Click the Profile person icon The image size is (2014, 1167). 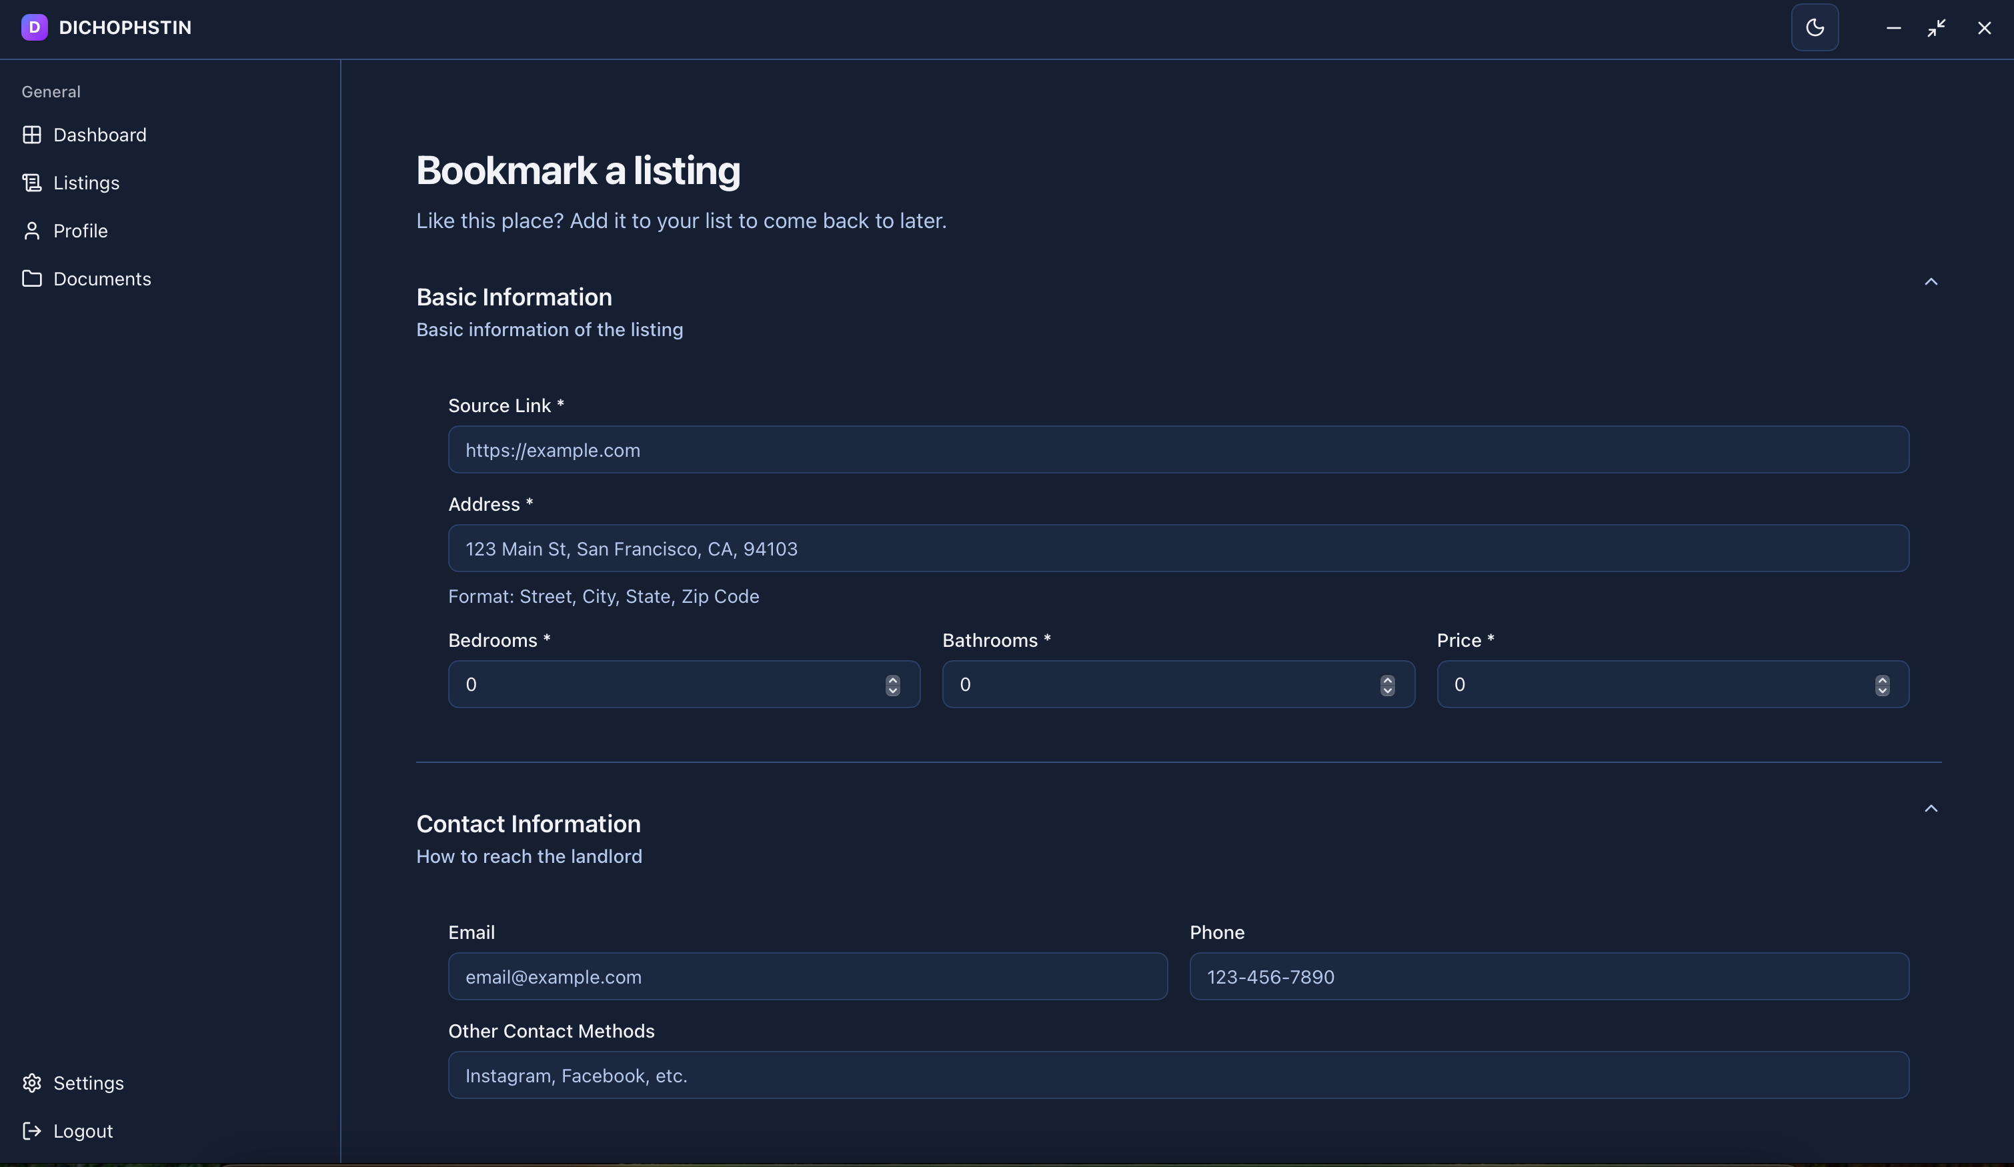coord(32,231)
